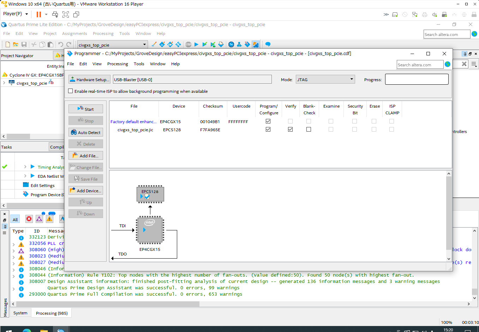Toggle Program/Configure for Factory default row
The image size is (479, 332).
click(x=268, y=121)
